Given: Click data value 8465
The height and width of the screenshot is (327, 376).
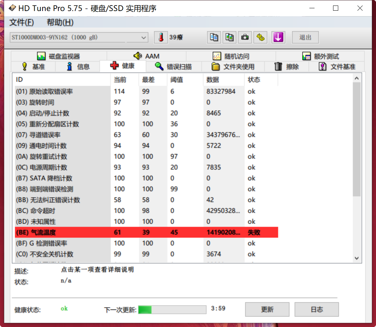Looking at the screenshot, I should point(214,113).
